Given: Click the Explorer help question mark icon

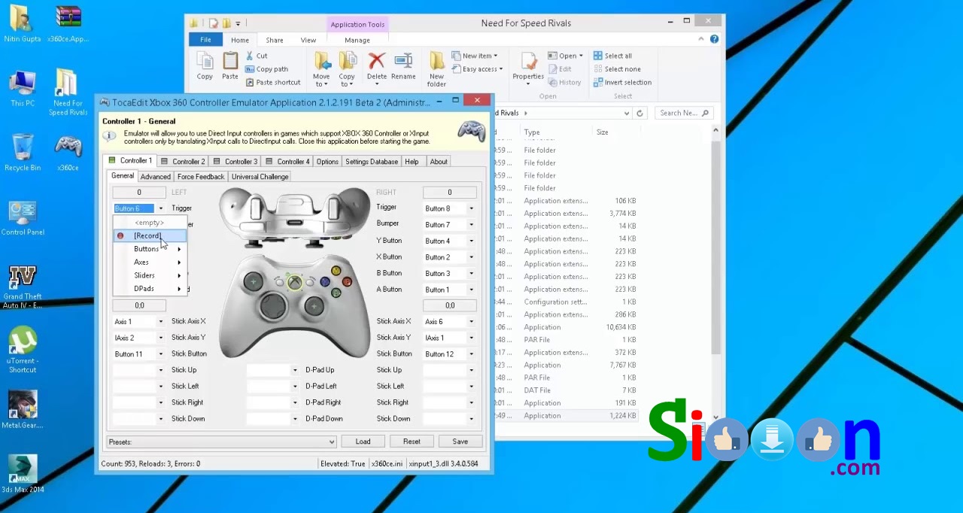Looking at the screenshot, I should [x=714, y=39].
